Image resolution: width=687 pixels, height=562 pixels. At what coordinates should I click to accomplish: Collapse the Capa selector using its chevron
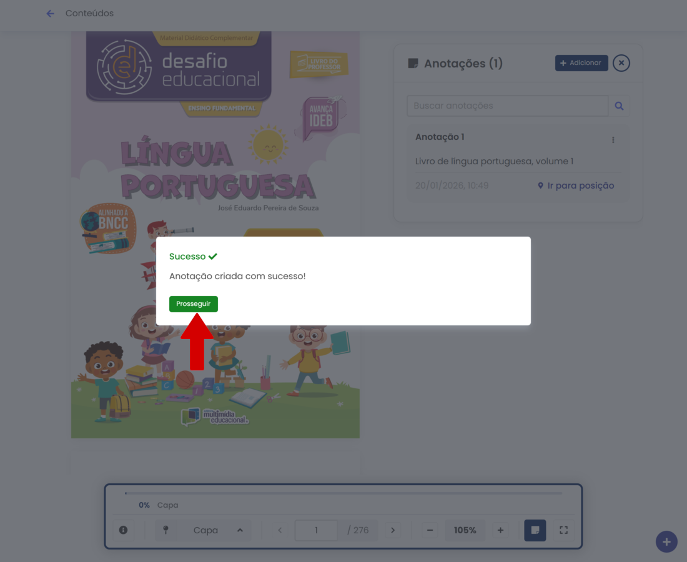[239, 530]
